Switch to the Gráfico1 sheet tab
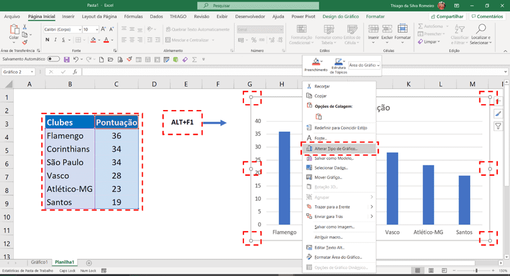Image resolution: width=510 pixels, height=276 pixels. pos(39,262)
